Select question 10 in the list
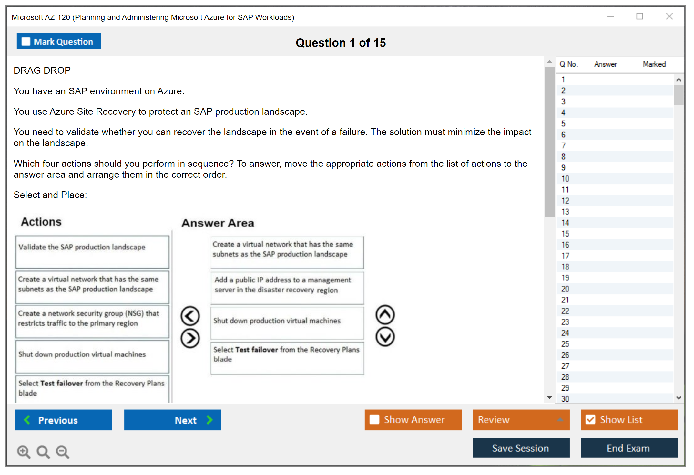The image size is (694, 475). [x=565, y=179]
